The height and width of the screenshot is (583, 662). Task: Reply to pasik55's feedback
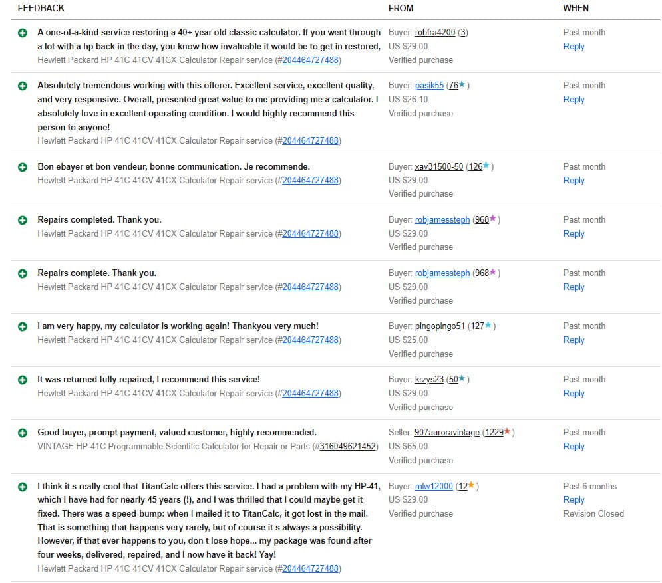pos(574,100)
